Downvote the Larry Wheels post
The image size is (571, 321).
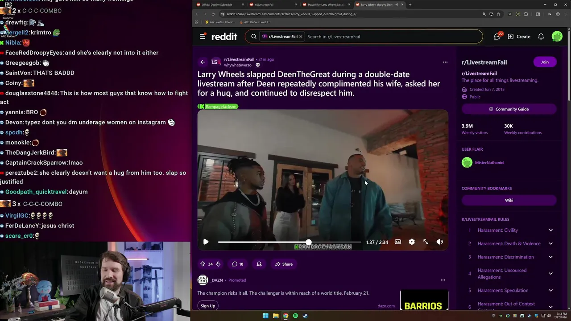click(218, 264)
